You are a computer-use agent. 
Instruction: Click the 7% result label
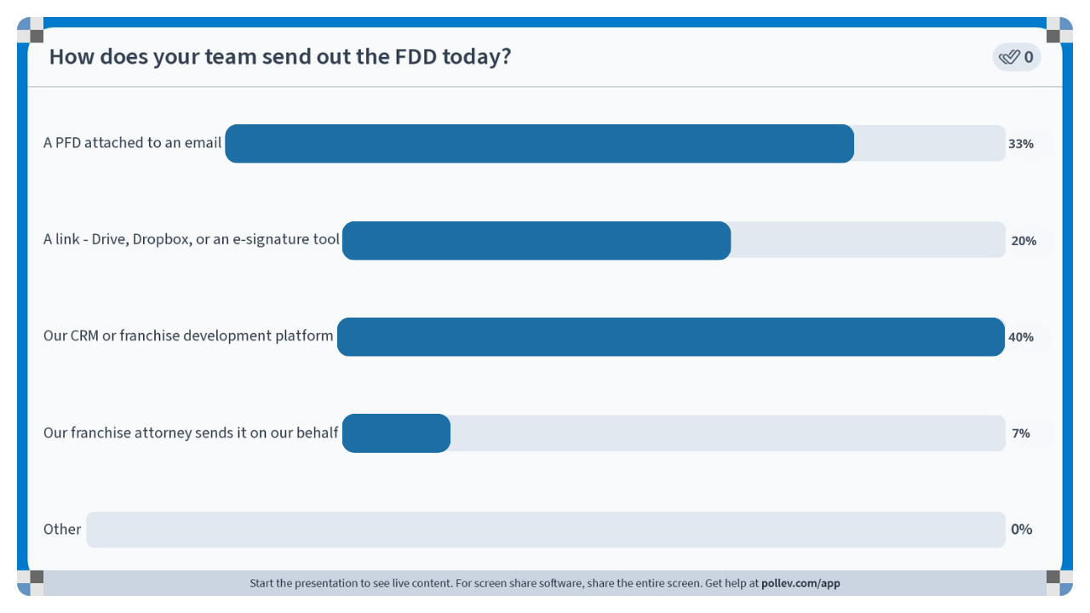pos(1021,433)
